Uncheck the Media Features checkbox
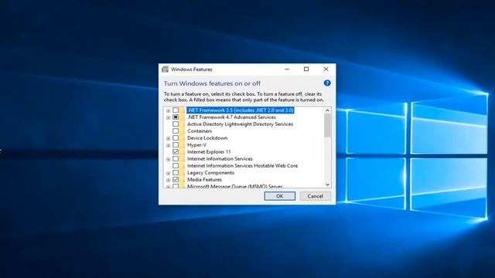Viewport: 495px width, 278px height. (x=176, y=180)
